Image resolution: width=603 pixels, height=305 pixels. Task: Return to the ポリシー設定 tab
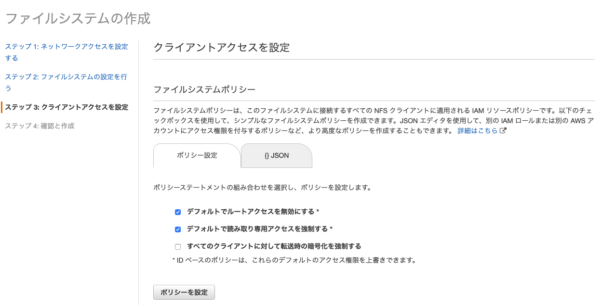[x=197, y=155]
